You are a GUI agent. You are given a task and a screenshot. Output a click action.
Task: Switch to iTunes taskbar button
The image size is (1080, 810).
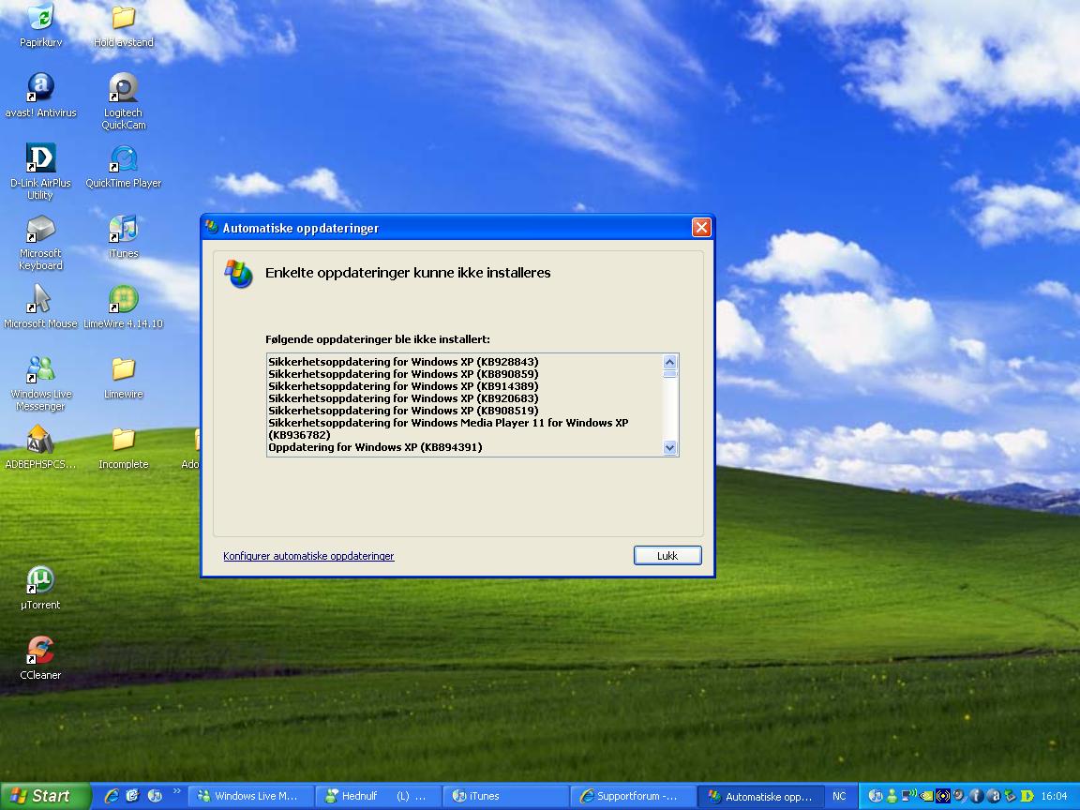coord(505,796)
